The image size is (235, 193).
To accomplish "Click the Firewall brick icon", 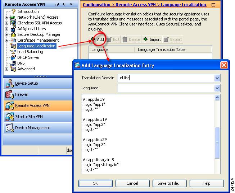I will pos(10,94).
